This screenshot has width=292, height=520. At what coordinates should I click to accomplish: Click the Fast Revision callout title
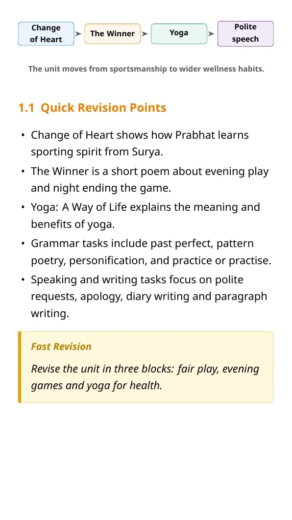coord(61,346)
